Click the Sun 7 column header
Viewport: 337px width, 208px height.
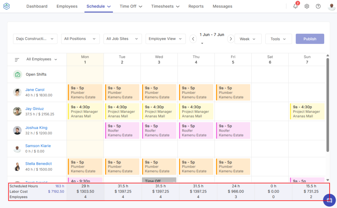(x=307, y=60)
